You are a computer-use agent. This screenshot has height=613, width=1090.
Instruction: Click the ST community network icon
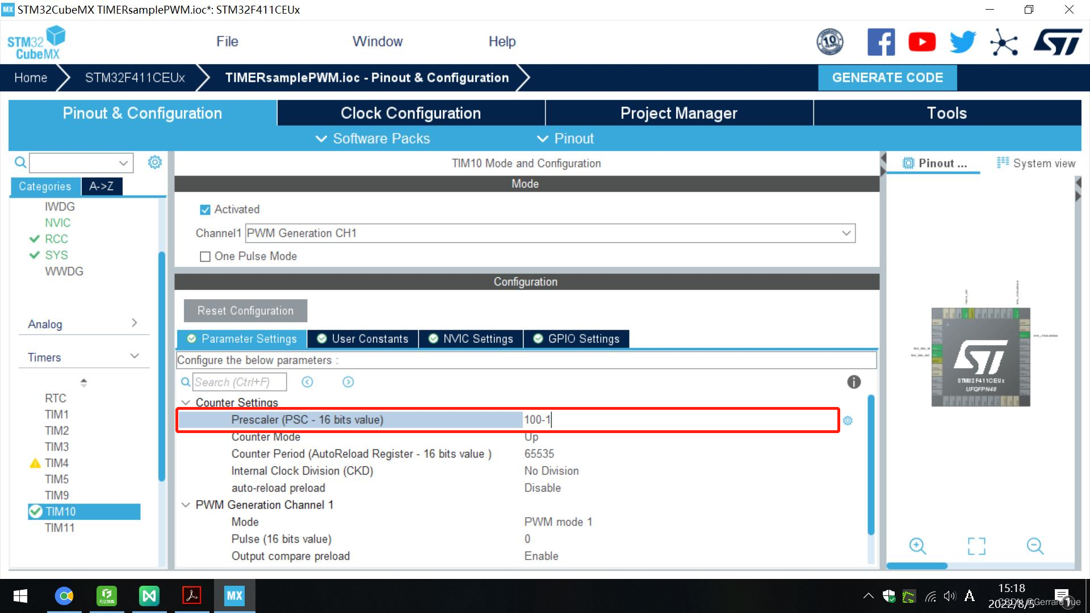pos(1004,42)
